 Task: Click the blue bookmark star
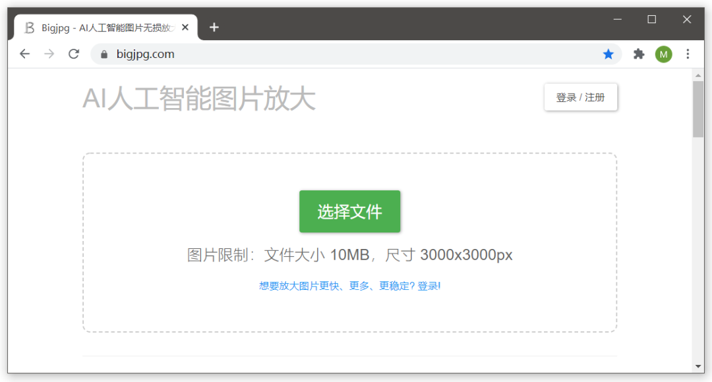click(x=608, y=55)
